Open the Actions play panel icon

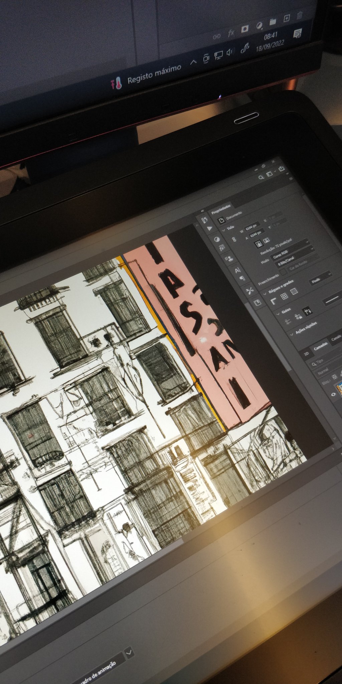coord(210,228)
